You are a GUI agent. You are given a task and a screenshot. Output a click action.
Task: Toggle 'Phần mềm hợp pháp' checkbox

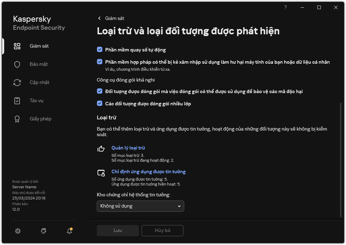pyautogui.click(x=100, y=62)
